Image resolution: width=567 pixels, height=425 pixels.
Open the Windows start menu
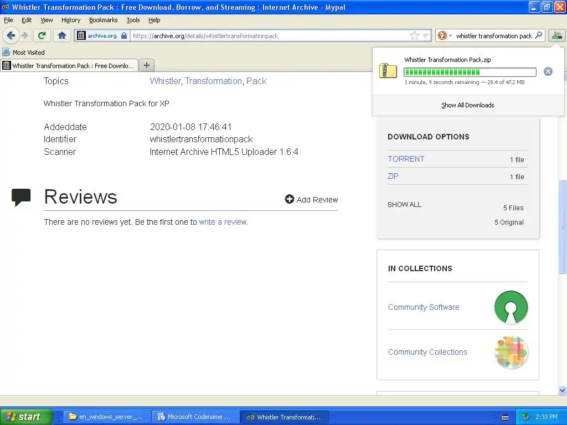25,417
